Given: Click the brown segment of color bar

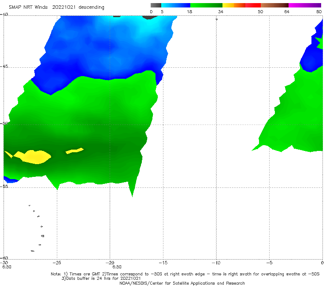Looking at the screenshot, I should tap(274, 5).
